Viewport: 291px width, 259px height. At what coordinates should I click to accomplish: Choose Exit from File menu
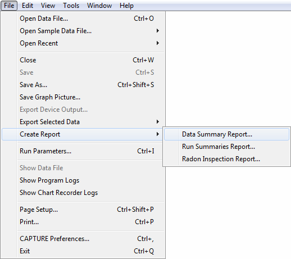pos(83,251)
